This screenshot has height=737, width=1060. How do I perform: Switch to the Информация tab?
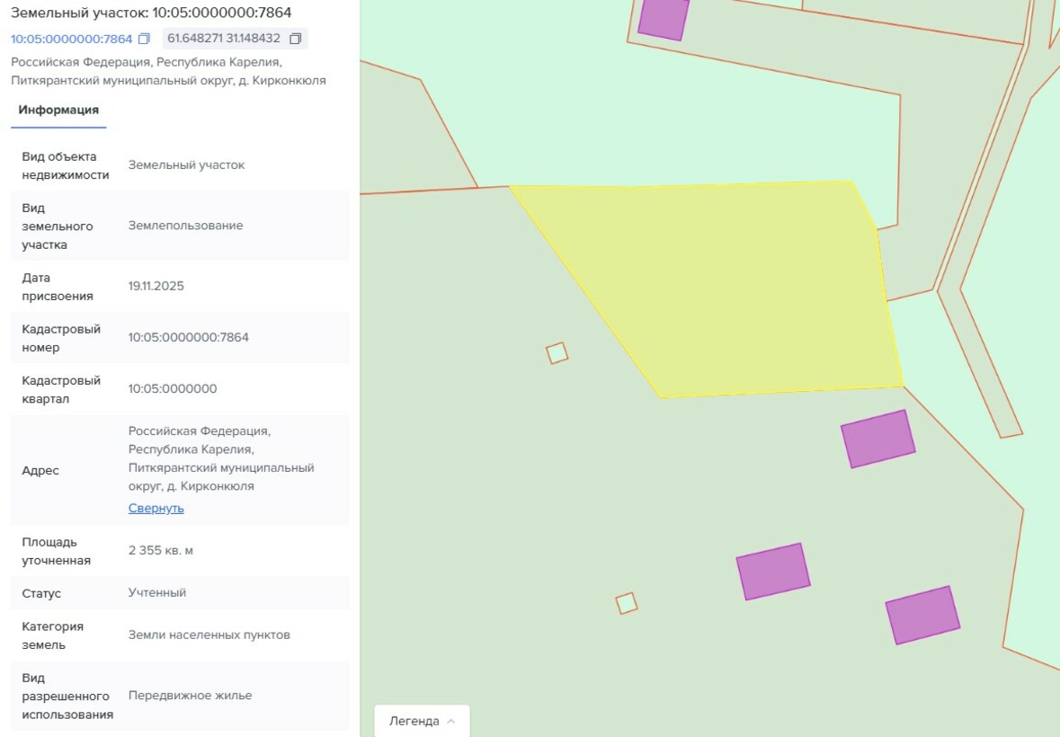click(x=58, y=110)
